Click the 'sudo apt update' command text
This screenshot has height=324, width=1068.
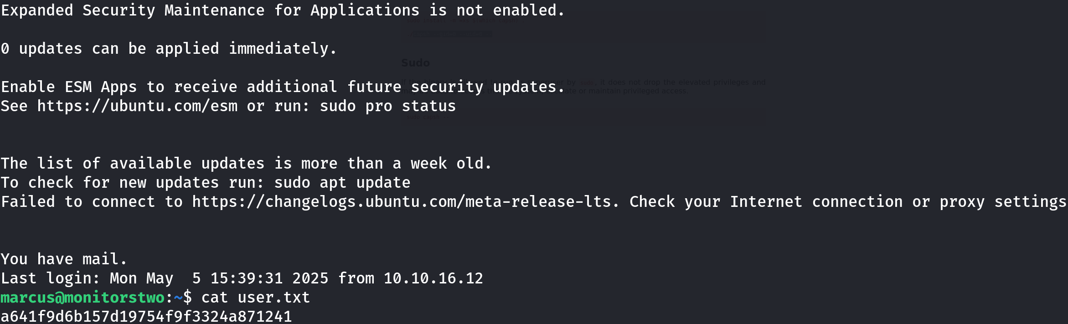[342, 183]
